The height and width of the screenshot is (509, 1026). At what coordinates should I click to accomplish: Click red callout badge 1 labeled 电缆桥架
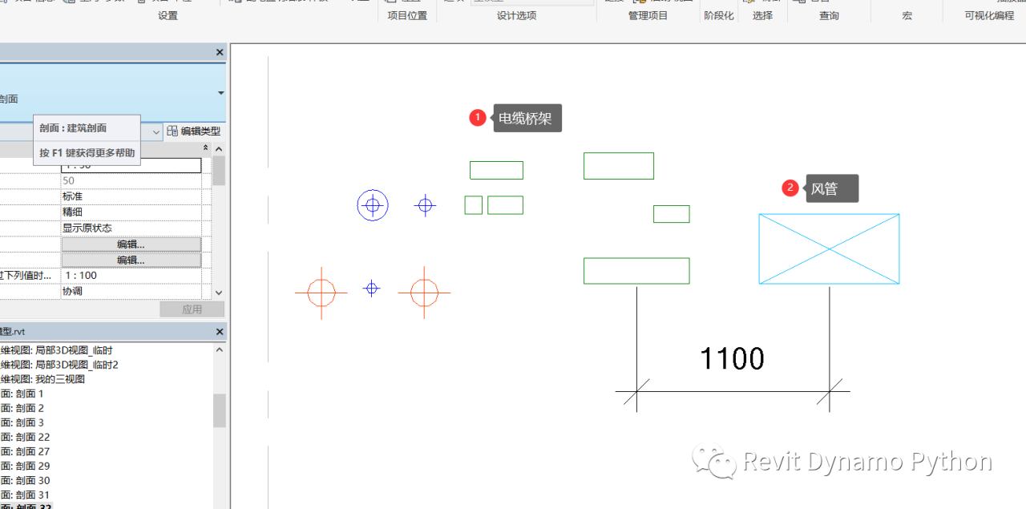tap(478, 117)
